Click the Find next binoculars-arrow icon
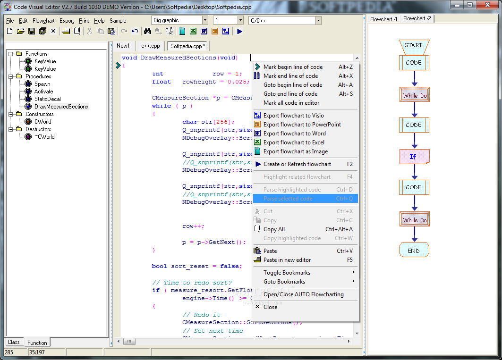The image size is (502, 360). point(159,31)
